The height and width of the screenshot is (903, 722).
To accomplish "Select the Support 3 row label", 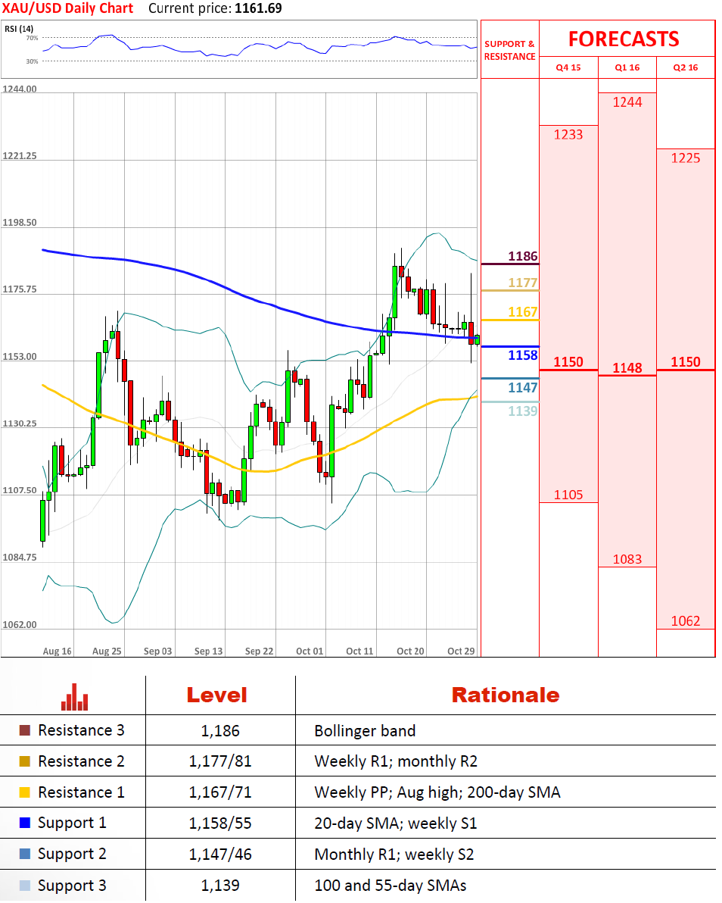I will tap(72, 886).
